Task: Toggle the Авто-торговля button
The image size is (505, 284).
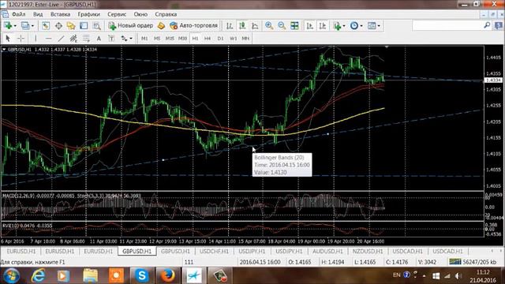Action: (x=193, y=25)
